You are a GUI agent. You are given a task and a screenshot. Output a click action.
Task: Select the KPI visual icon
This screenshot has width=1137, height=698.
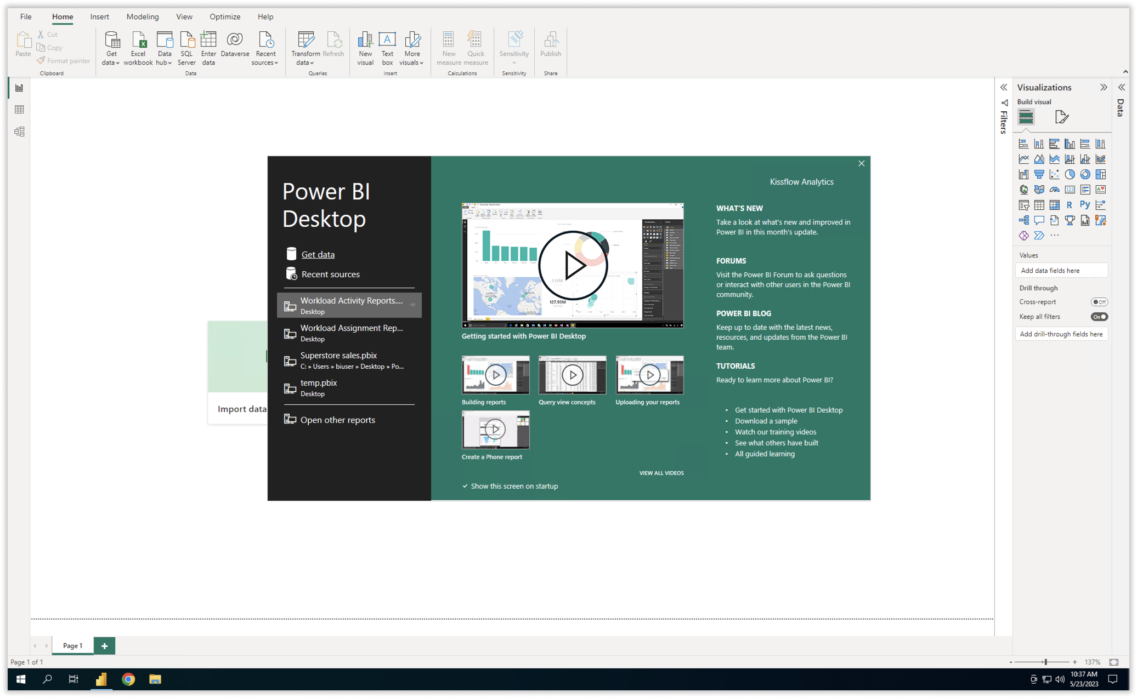coord(1100,190)
